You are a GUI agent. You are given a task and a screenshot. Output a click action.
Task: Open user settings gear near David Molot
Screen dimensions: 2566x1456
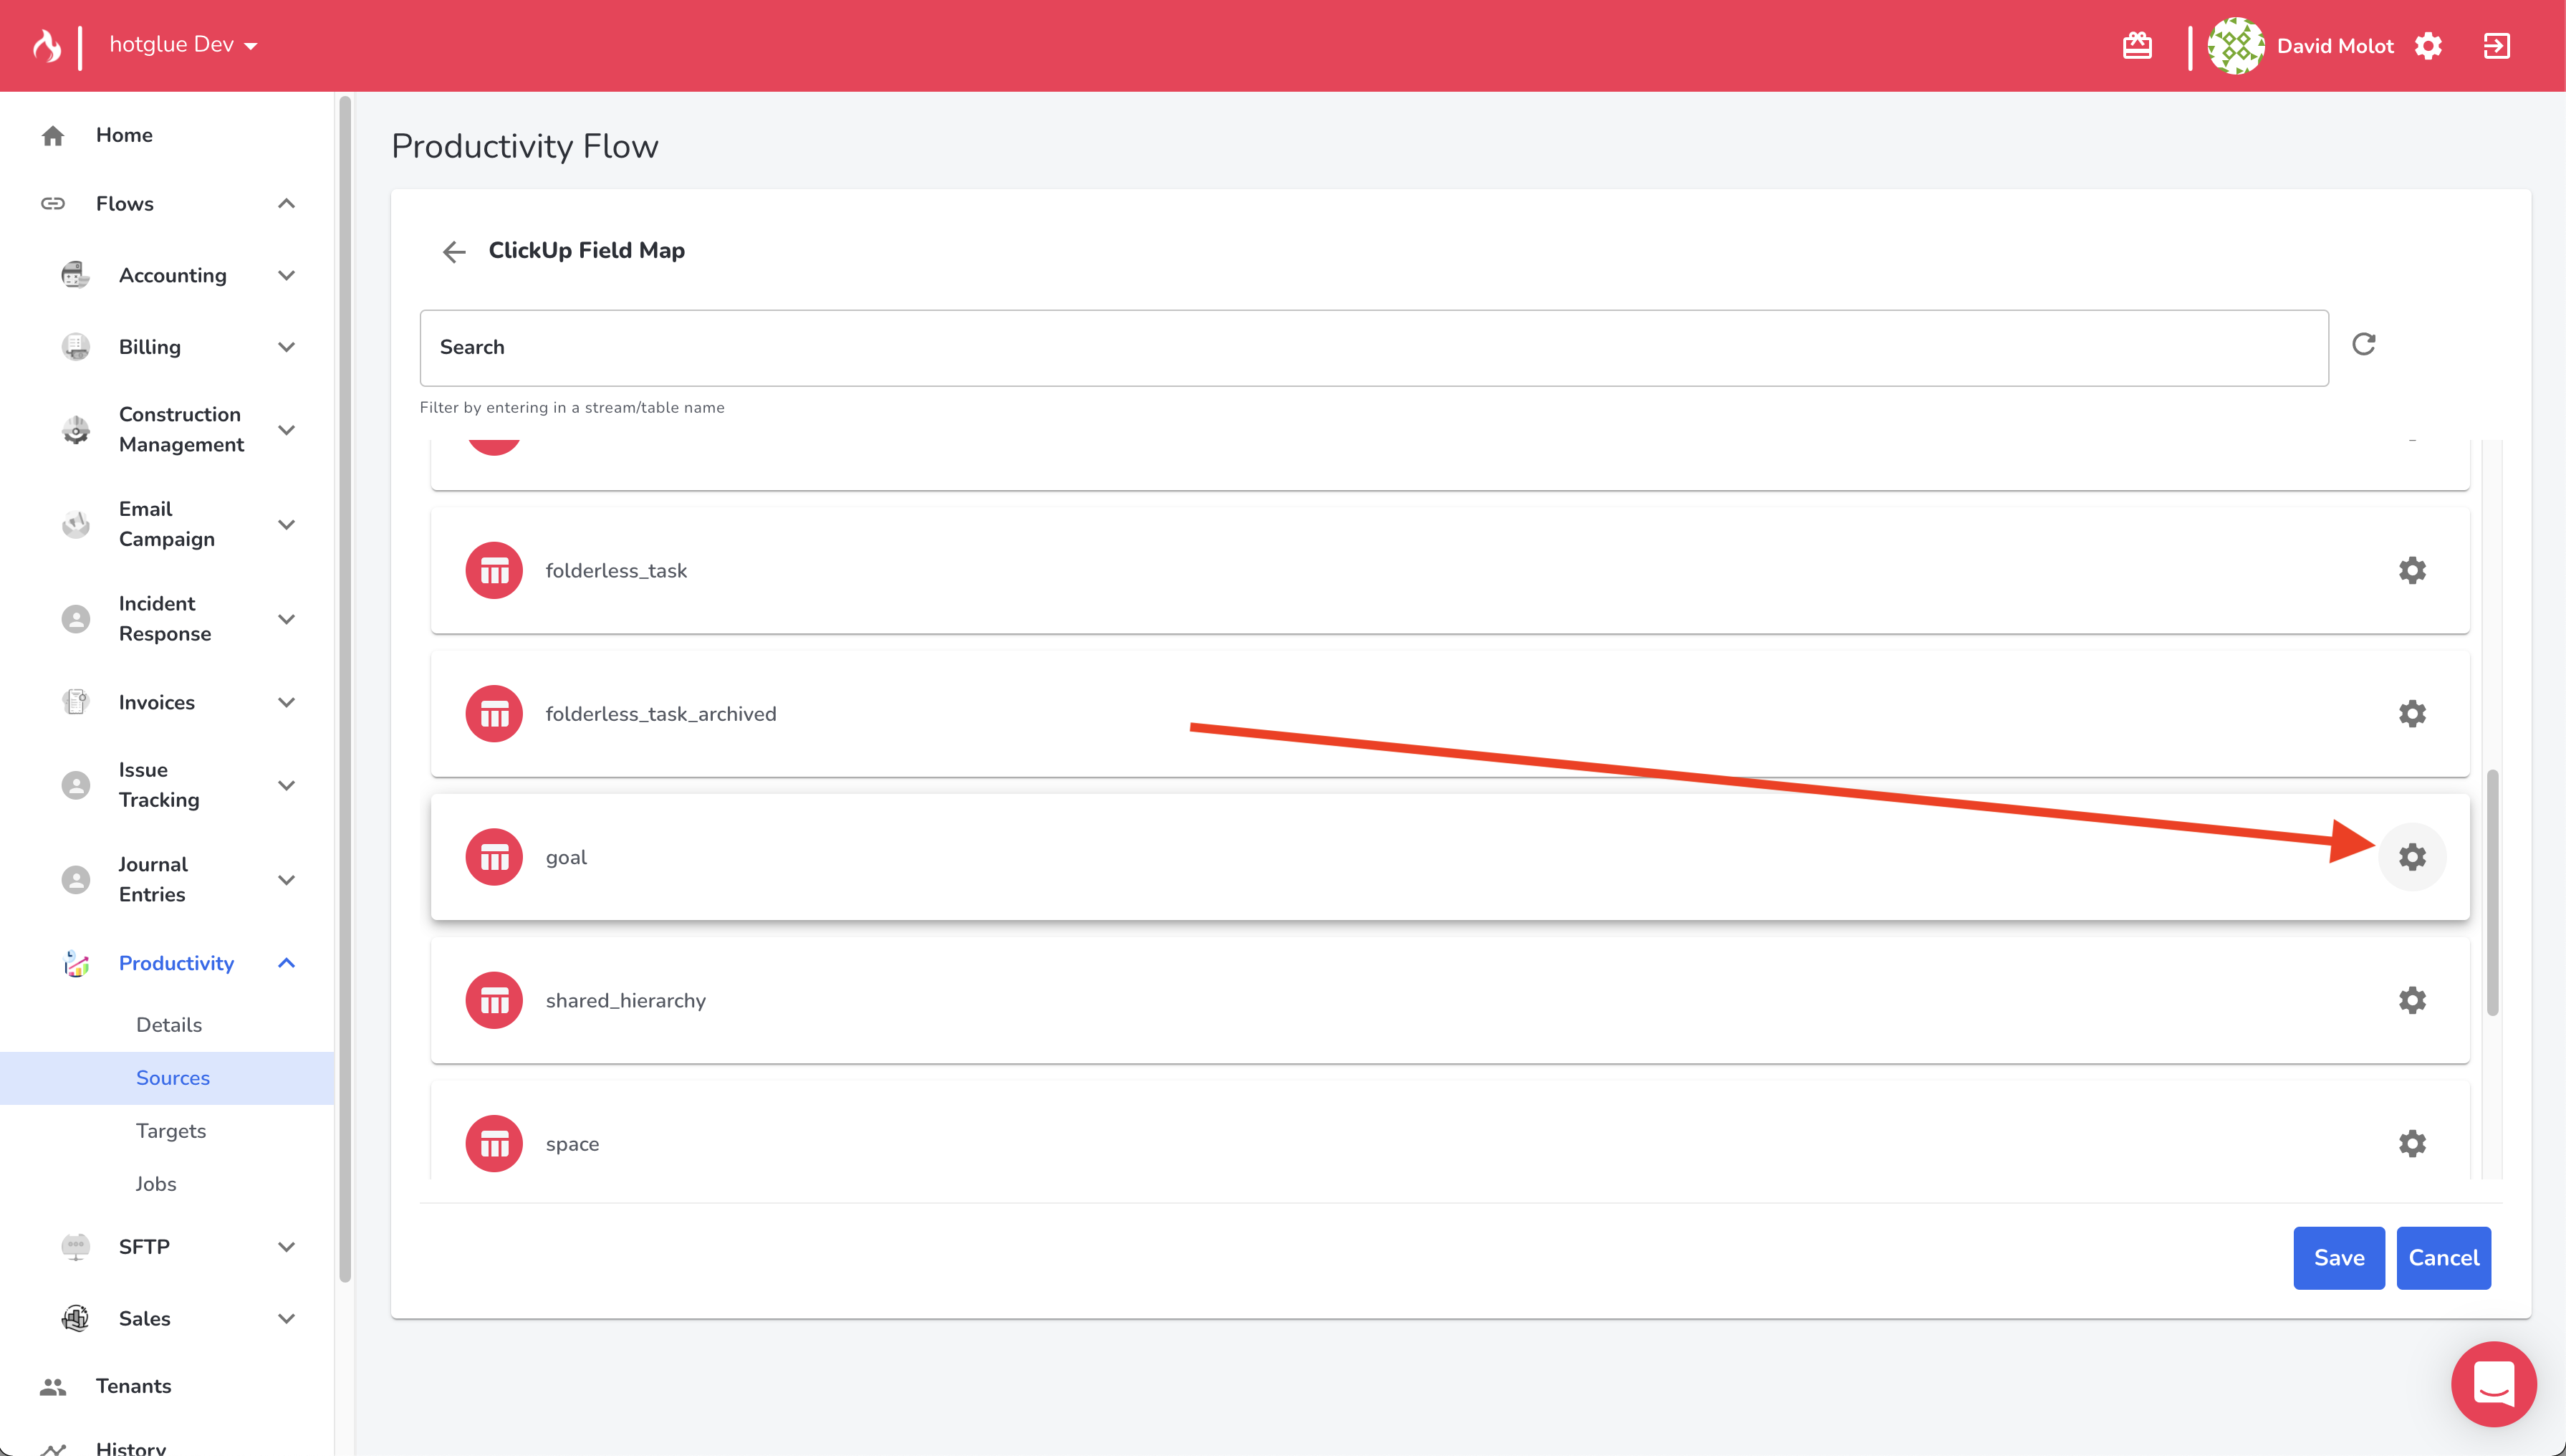(x=2428, y=46)
